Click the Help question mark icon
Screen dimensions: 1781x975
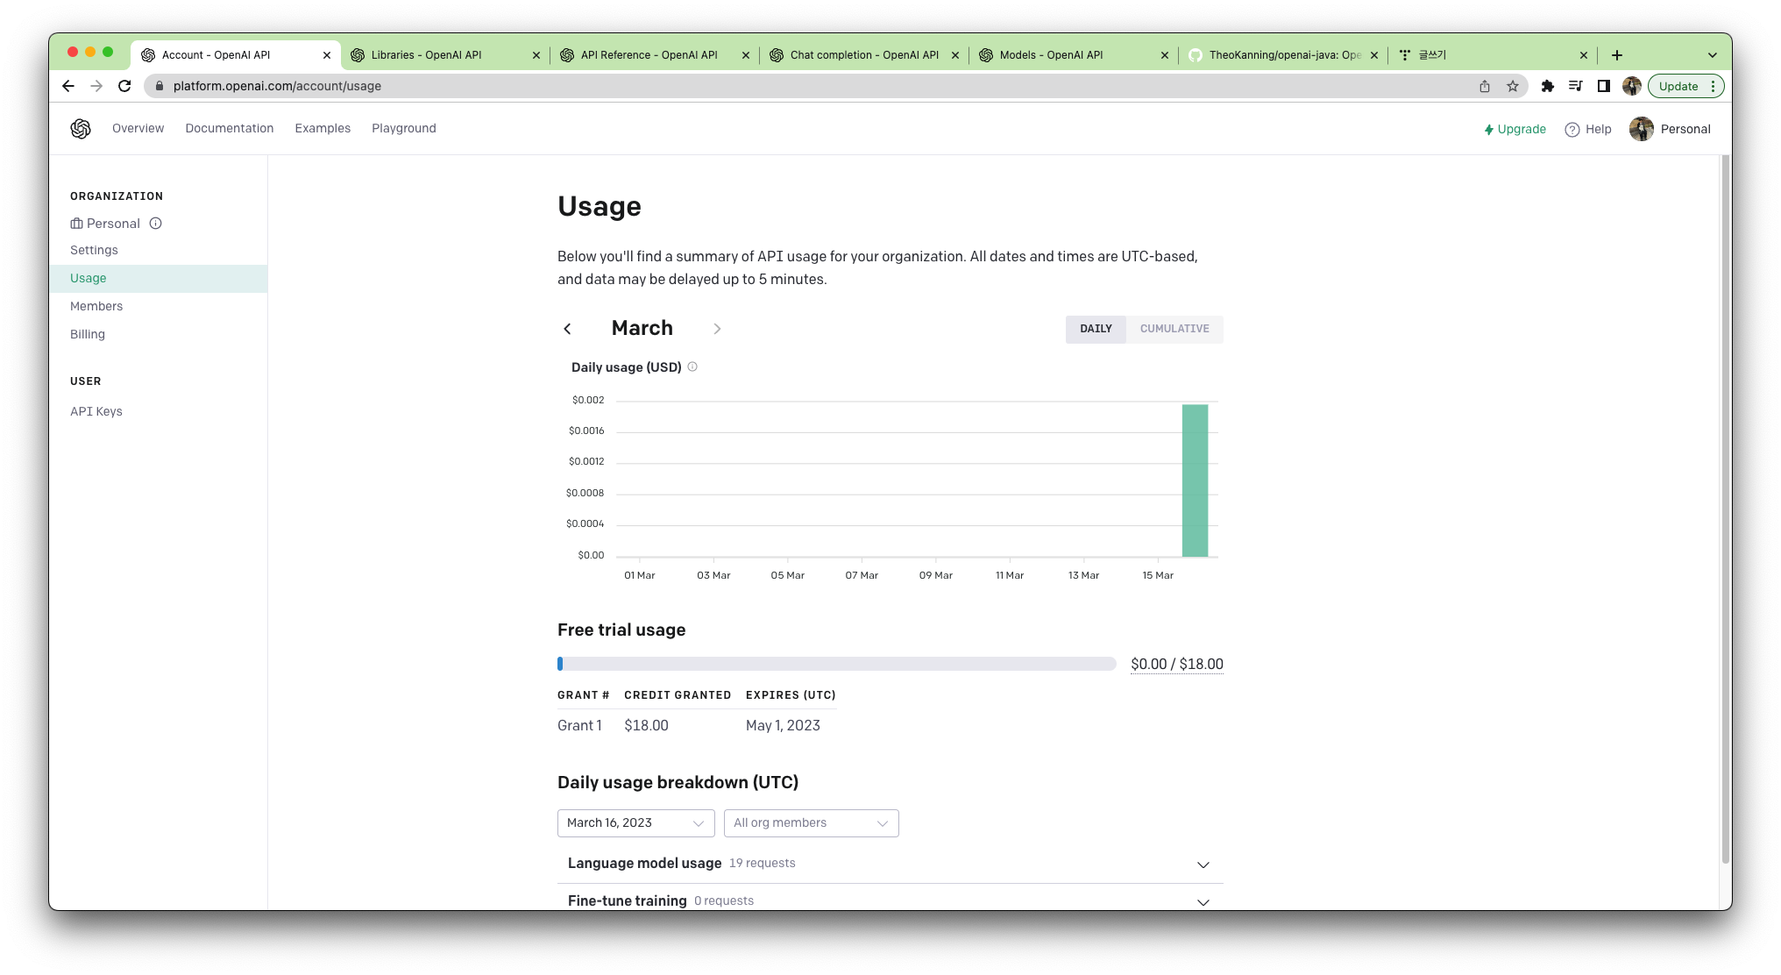(1572, 130)
